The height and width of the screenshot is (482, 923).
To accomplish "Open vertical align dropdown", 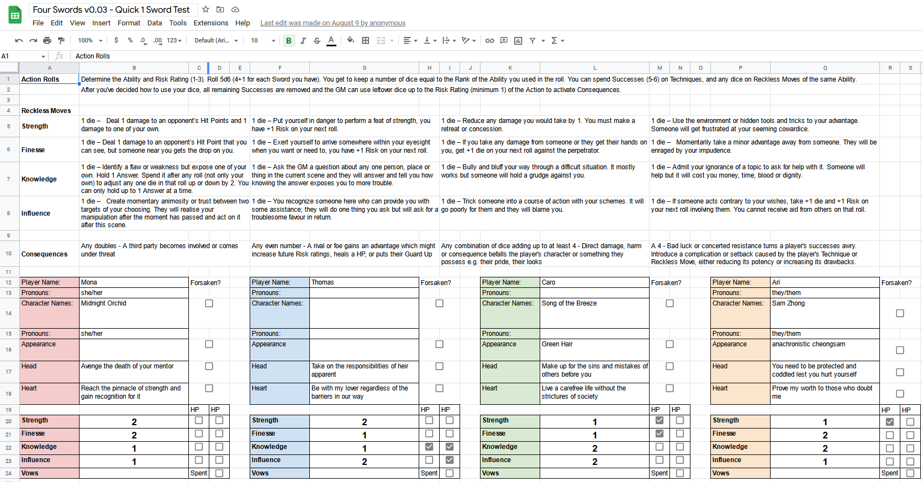I will (x=430, y=40).
